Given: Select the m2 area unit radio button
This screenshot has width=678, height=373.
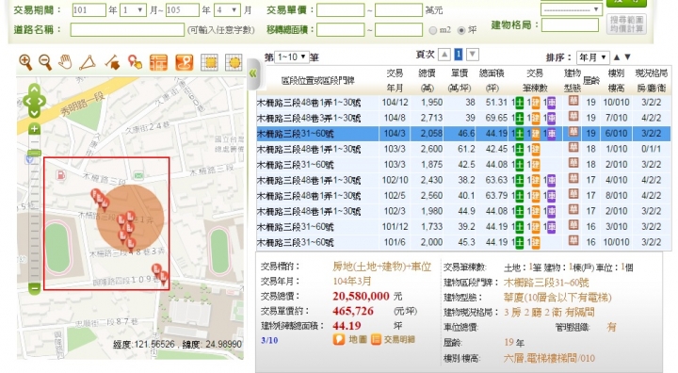Looking at the screenshot, I should pyautogui.click(x=432, y=30).
